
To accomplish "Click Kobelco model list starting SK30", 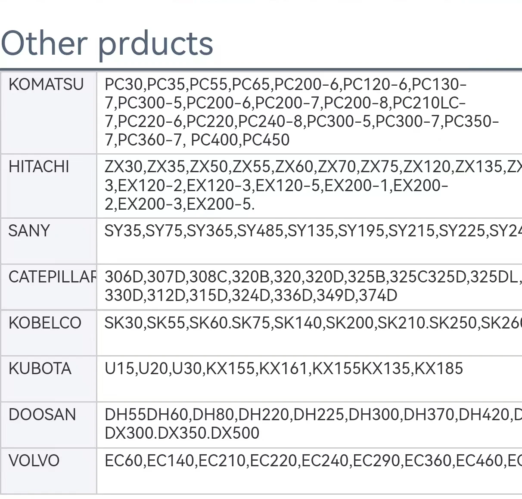I will tap(312, 323).
